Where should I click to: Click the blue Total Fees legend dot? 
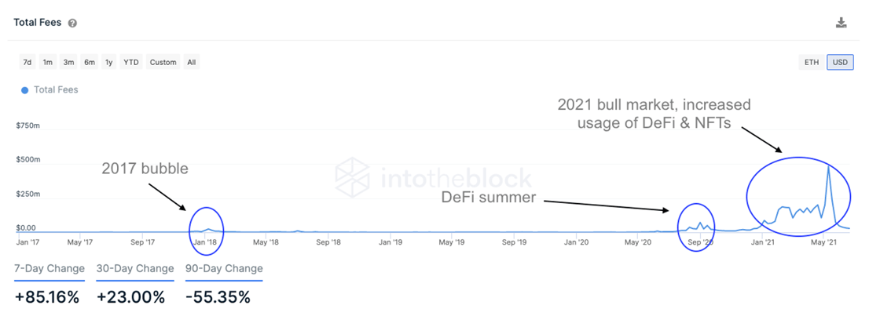(24, 89)
